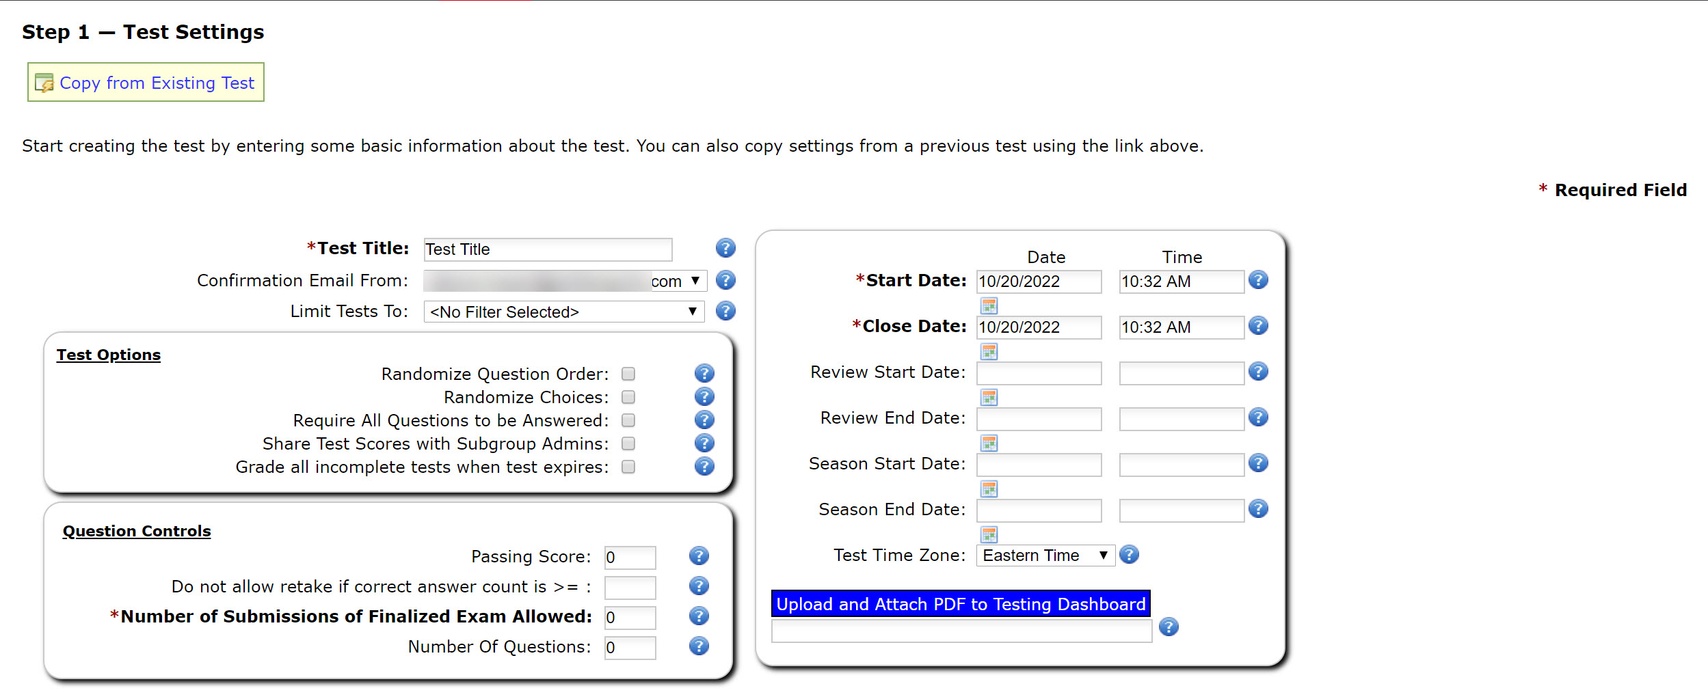Click Upload and Attach PDF to Testing Dashboard
Viewport: 1708px width, 699px height.
[960, 604]
